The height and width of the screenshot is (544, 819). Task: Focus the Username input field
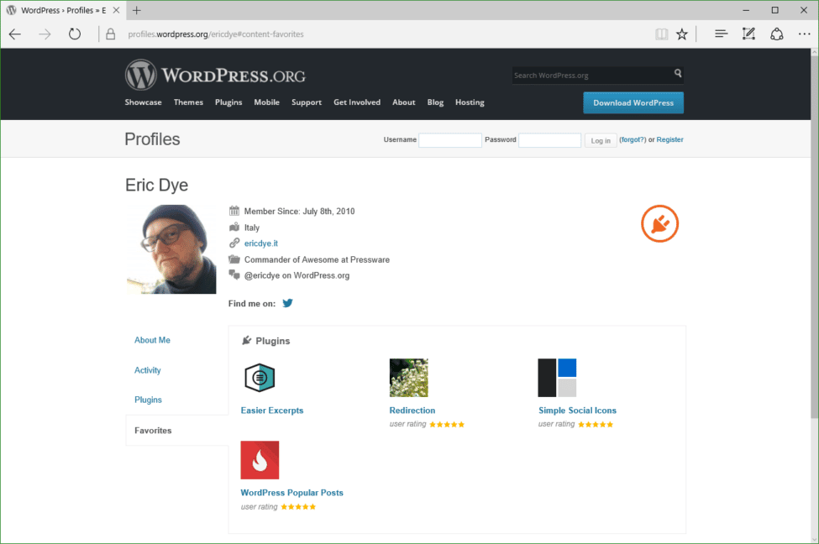(x=450, y=140)
